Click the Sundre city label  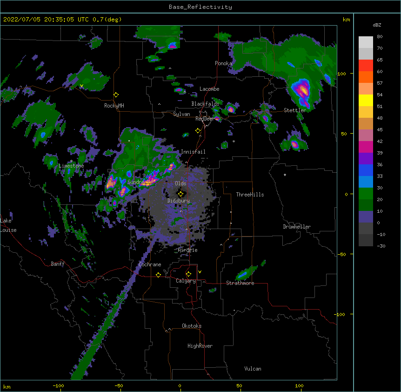(x=136, y=182)
